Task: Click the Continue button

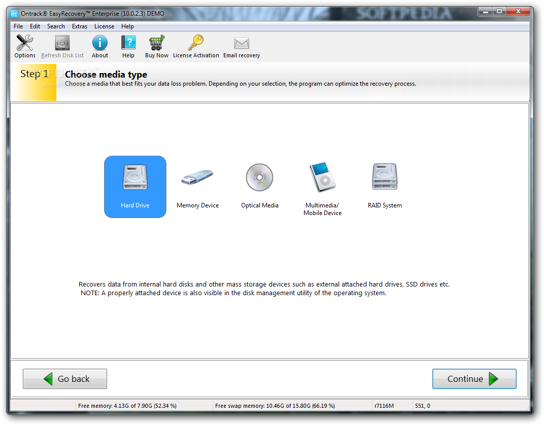Action: pos(474,379)
